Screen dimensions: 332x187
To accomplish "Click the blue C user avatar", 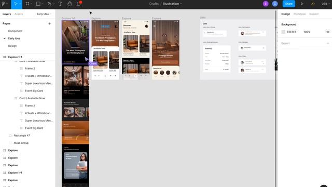I will [x=275, y=4].
